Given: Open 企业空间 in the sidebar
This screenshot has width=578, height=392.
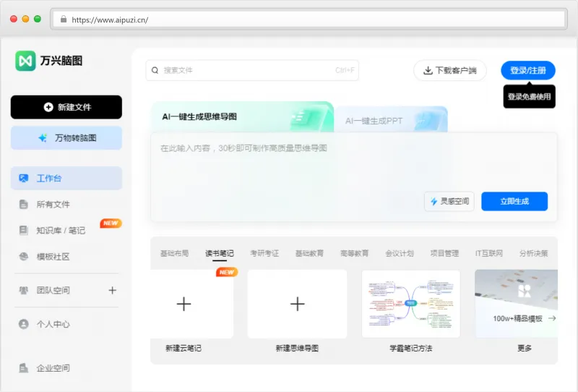Looking at the screenshot, I should (66, 367).
